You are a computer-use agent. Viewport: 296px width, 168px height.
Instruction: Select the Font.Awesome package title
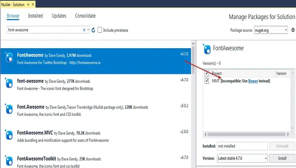[x=30, y=107]
